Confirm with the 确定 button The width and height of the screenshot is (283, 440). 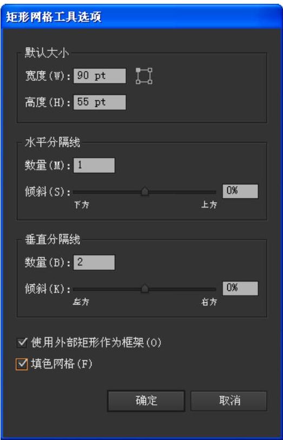[x=146, y=401]
